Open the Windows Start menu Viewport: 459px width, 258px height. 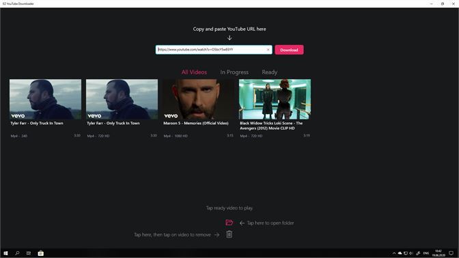click(5, 253)
